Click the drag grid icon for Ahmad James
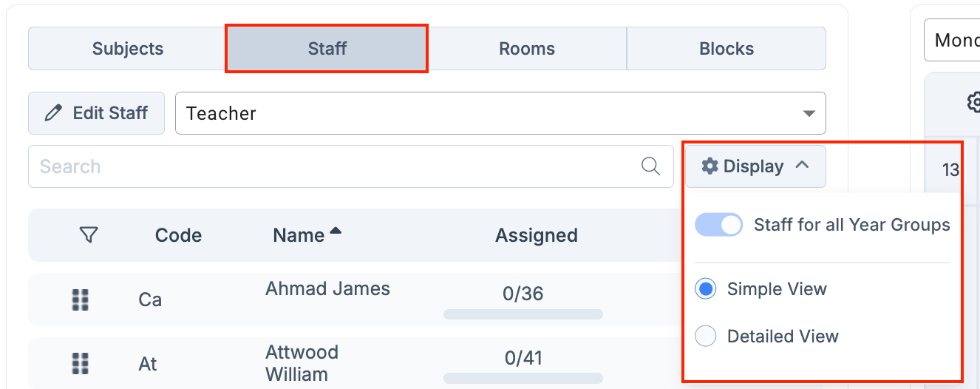 click(81, 300)
